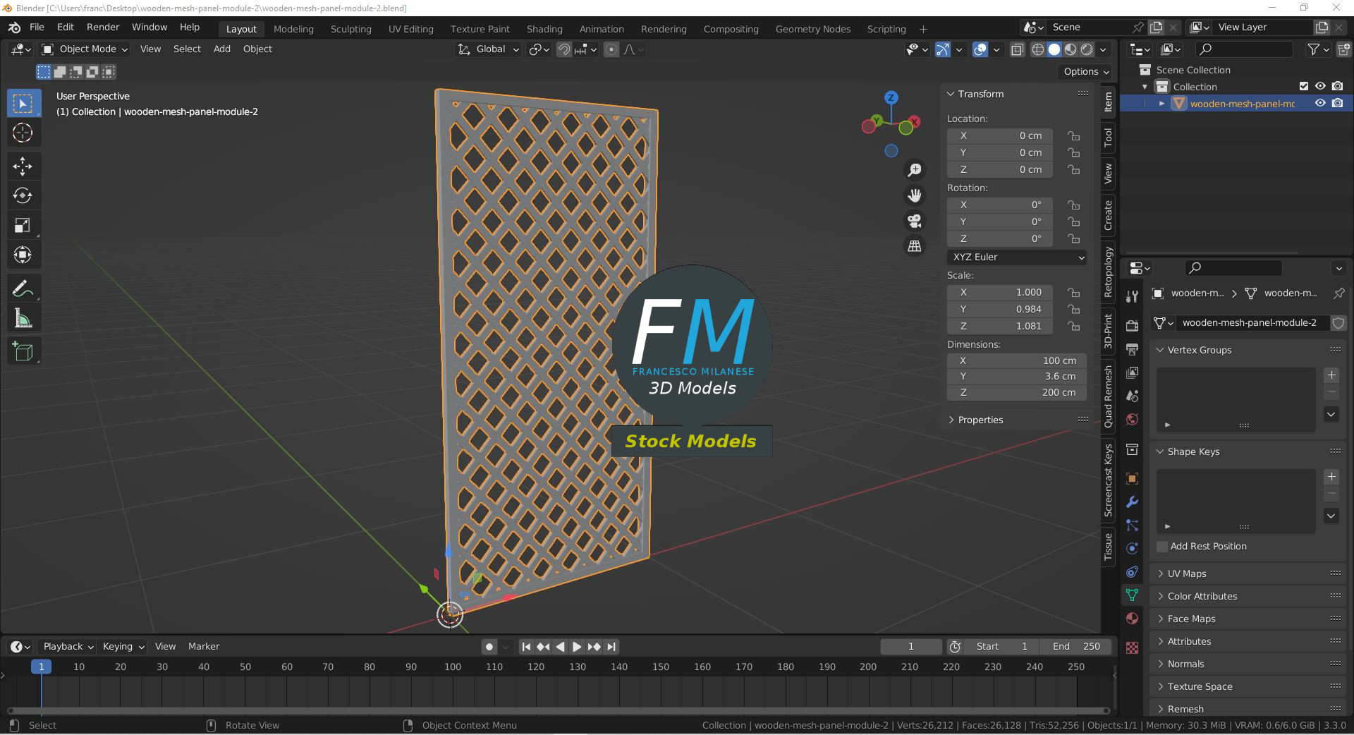Screen dimensions: 1354x735
Task: Select the Add Cube tool
Action: point(23,351)
